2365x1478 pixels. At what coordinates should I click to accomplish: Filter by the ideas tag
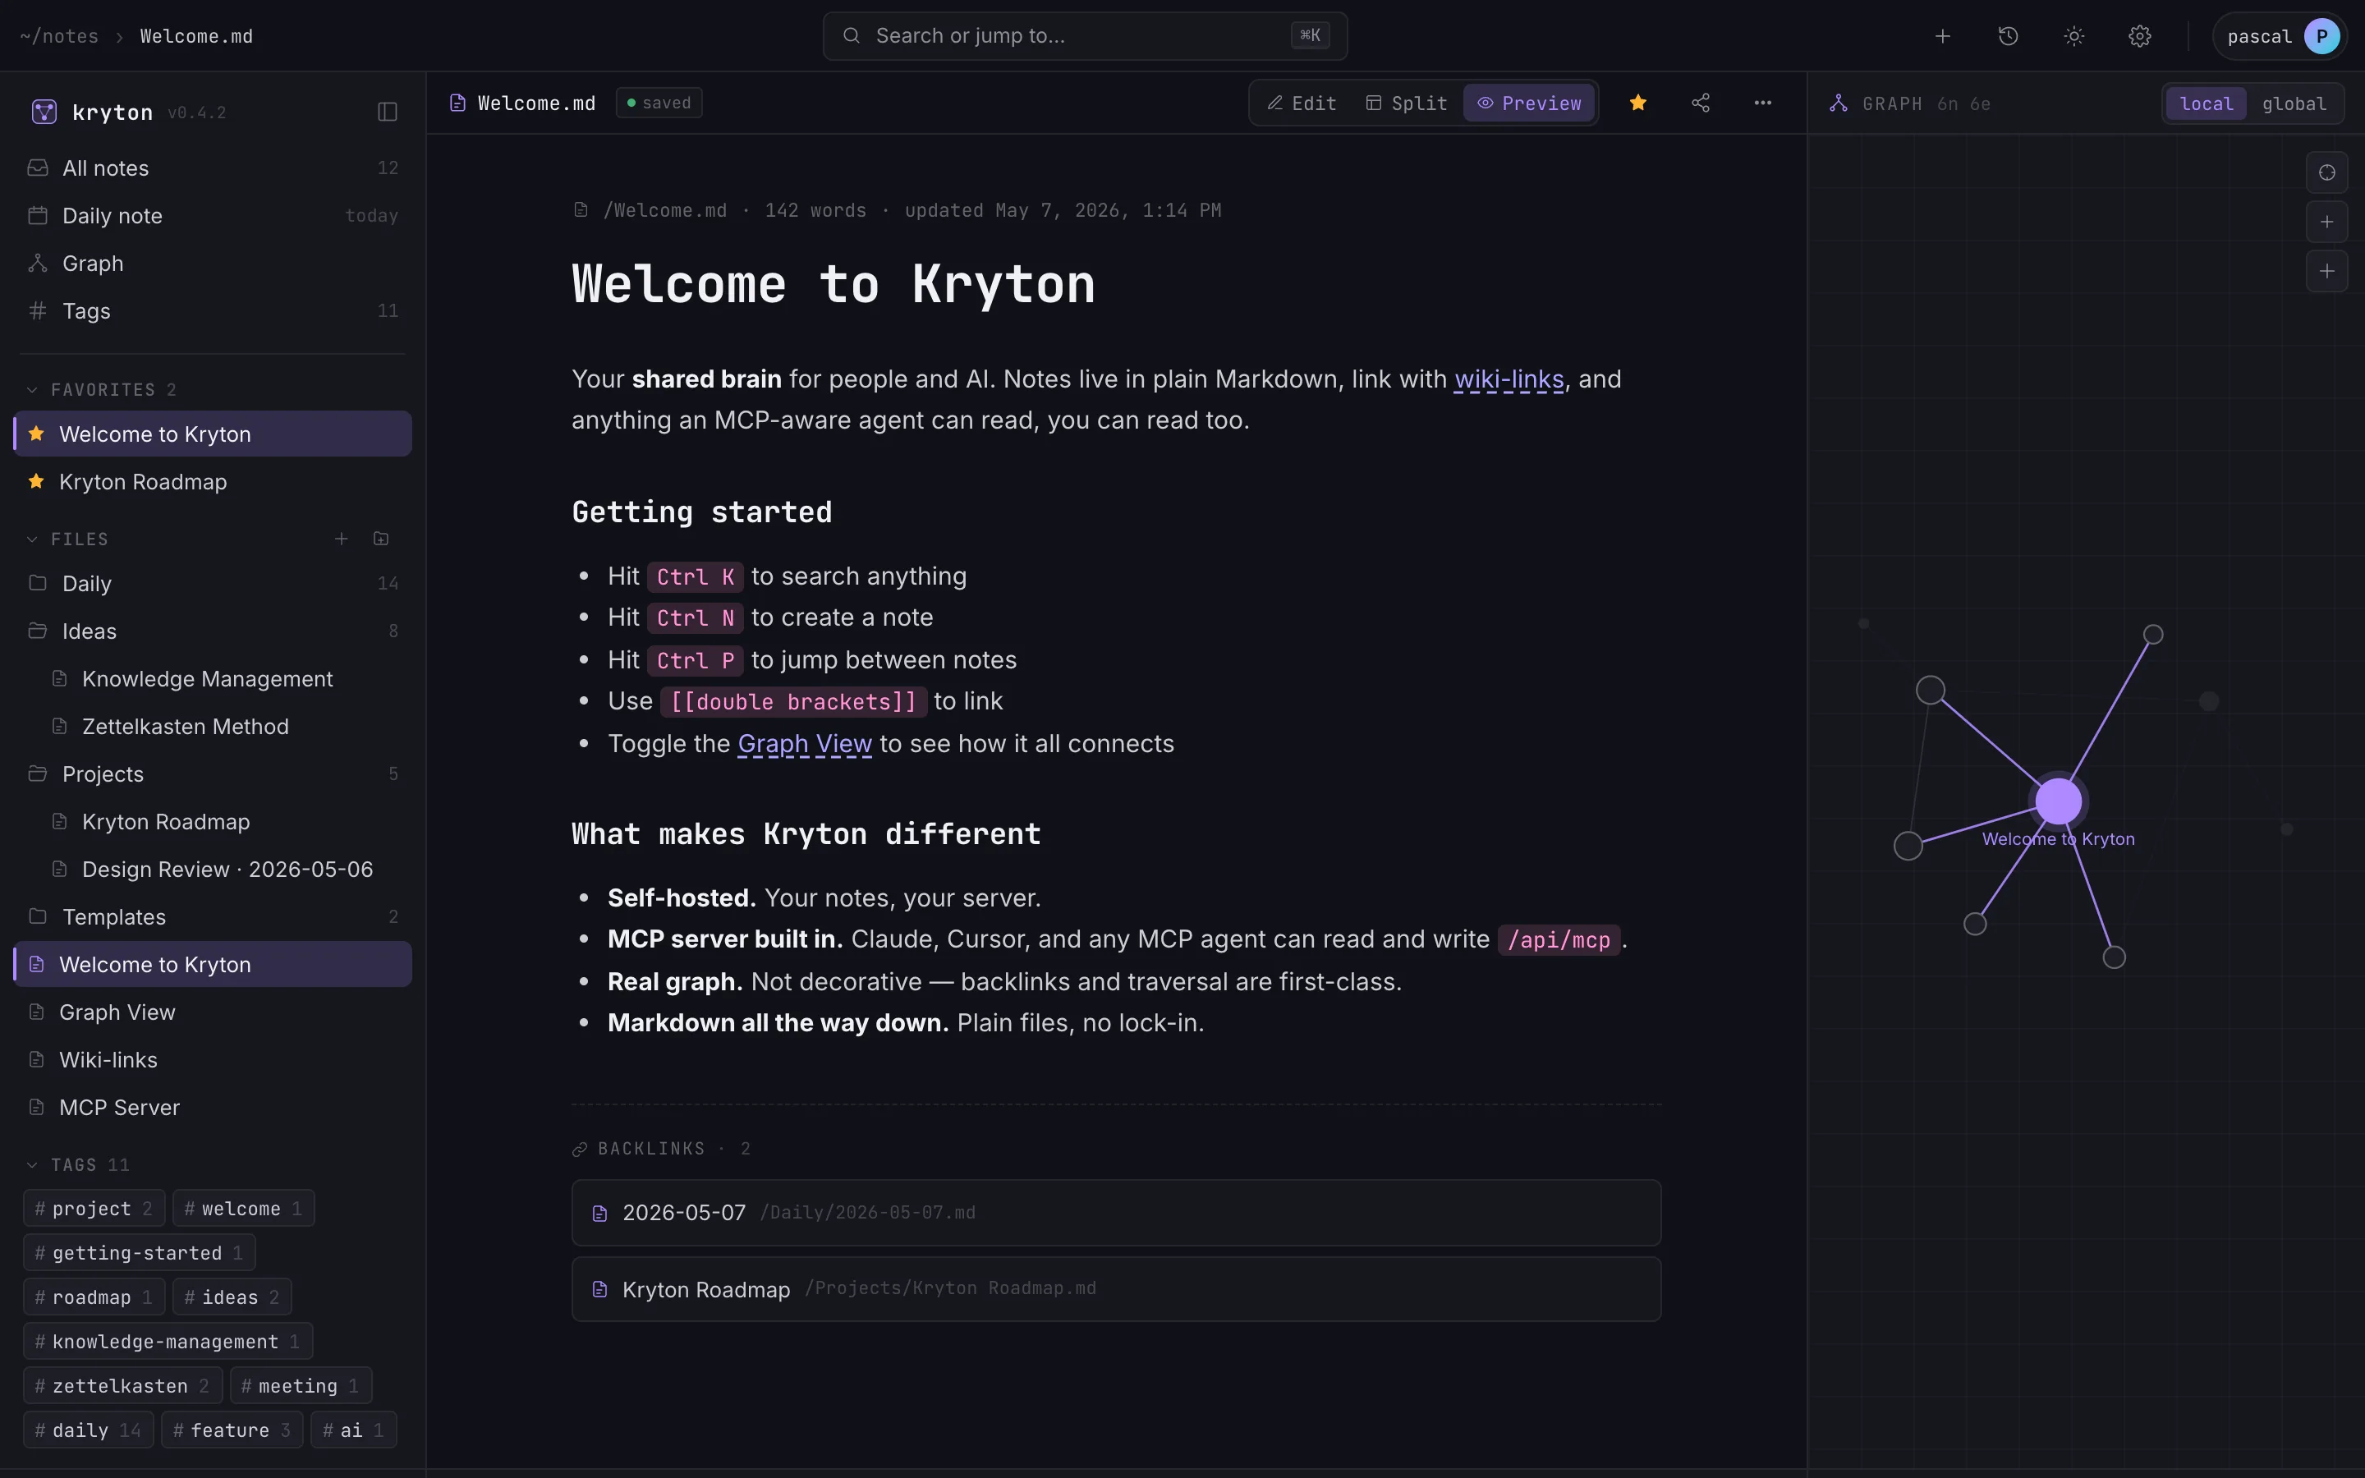(232, 1297)
